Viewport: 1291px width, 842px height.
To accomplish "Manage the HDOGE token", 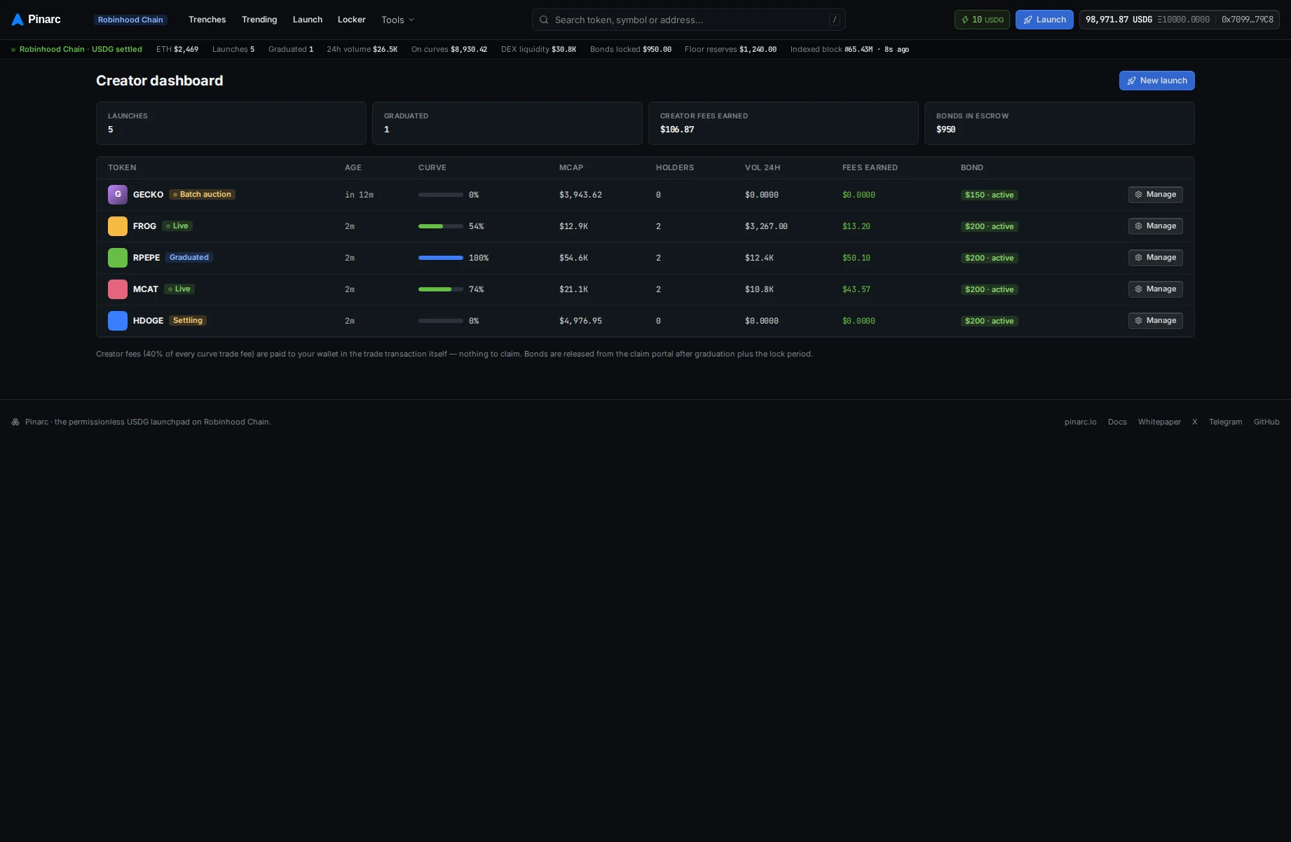I will [1156, 321].
